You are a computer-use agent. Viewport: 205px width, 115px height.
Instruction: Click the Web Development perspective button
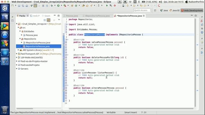click(192, 11)
